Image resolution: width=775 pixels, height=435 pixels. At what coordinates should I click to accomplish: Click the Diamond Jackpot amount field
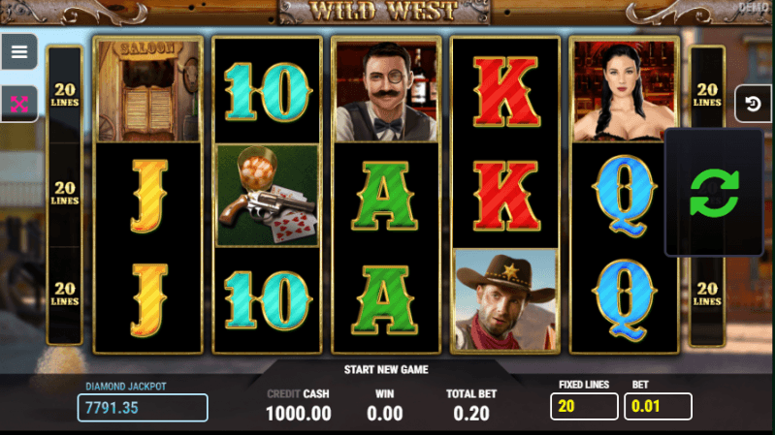point(143,408)
